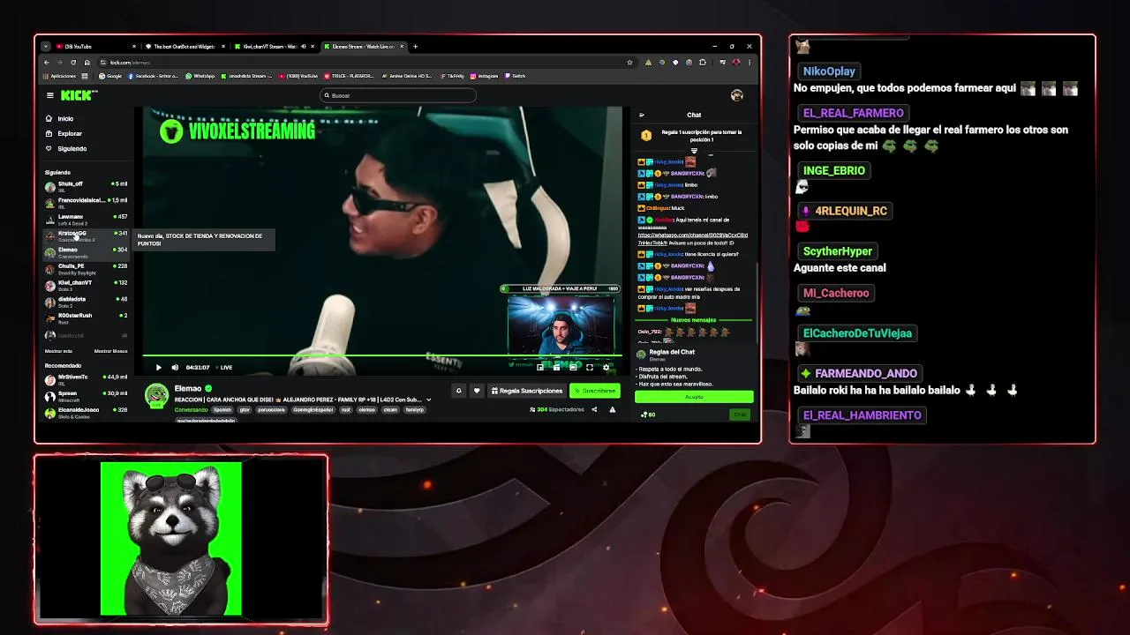Click Acepto on chat rules

[x=694, y=396]
